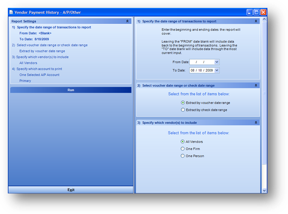Jump to step 1 Specify the date range

52,27
